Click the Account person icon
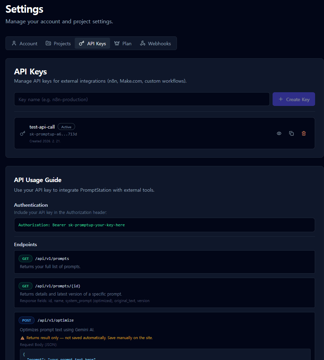The height and width of the screenshot is (360, 324). click(14, 43)
